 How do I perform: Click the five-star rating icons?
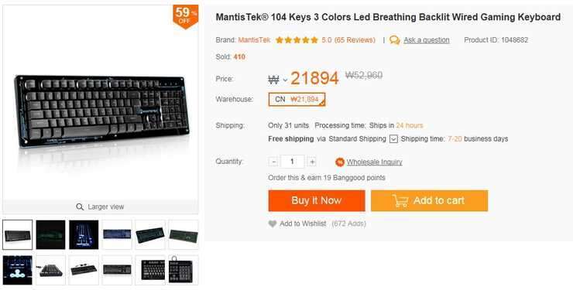[297, 40]
